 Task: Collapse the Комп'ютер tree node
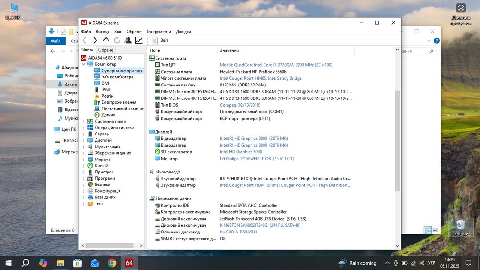point(84,64)
